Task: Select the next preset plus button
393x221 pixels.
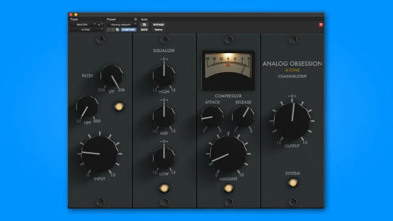Action: 113,29
